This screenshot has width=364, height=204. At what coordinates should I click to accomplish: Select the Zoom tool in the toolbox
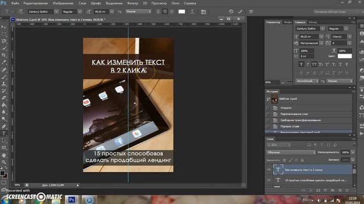click(4, 162)
